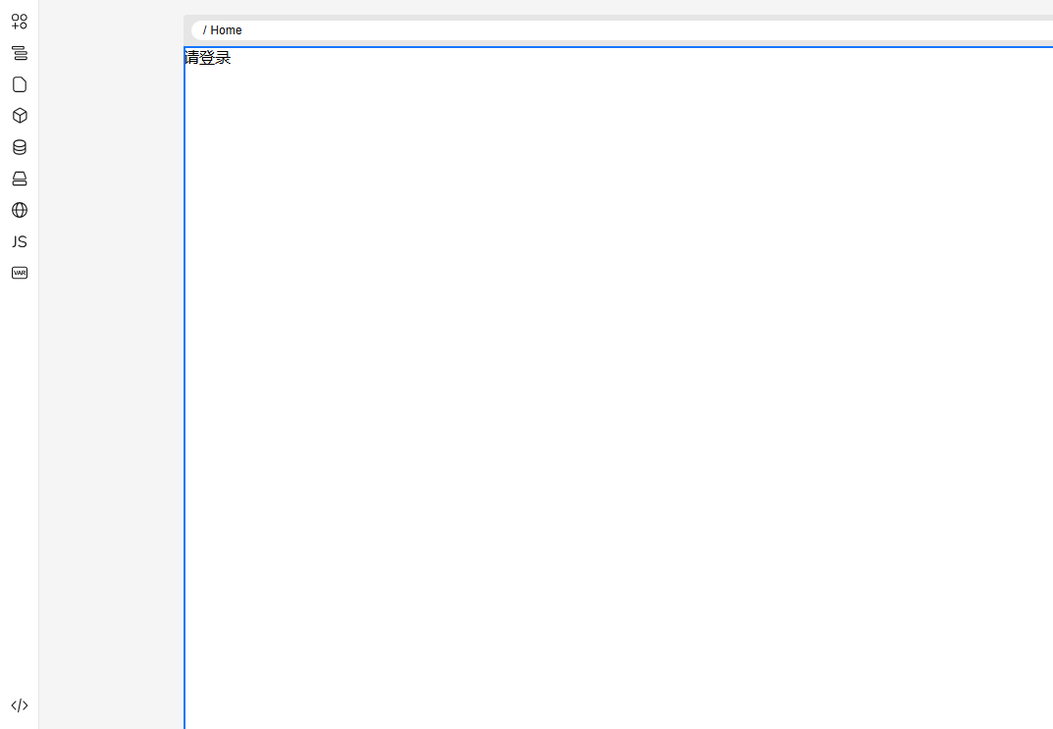Open the storage drive panel icon
This screenshot has height=729, width=1053.
point(20,179)
